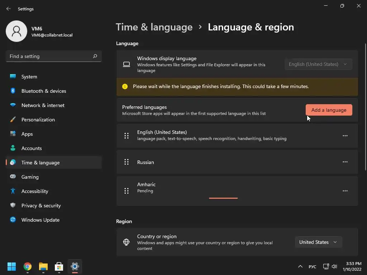Click the globe icon for Country or region

point(126,242)
